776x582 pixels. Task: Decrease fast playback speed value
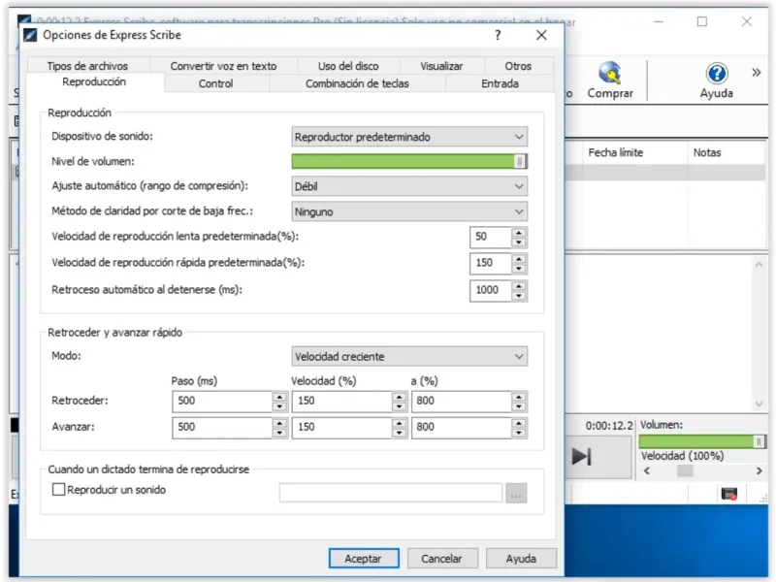pyautogui.click(x=519, y=269)
